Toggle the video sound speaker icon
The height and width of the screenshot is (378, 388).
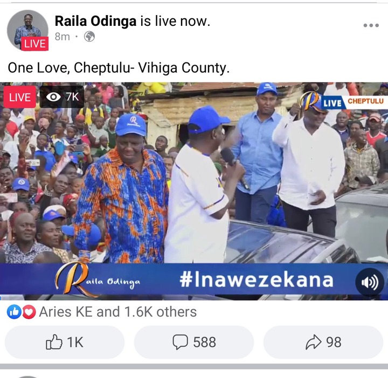(x=370, y=282)
